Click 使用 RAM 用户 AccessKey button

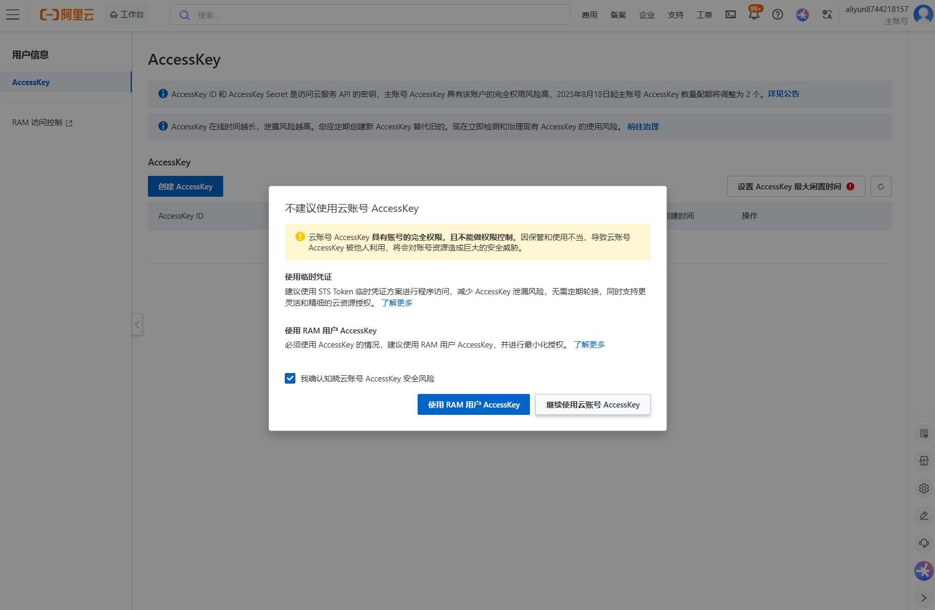coord(474,404)
